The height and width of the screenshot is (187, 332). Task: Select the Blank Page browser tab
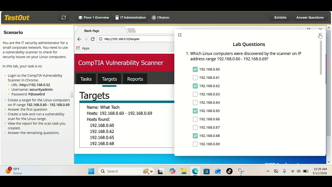101,31
